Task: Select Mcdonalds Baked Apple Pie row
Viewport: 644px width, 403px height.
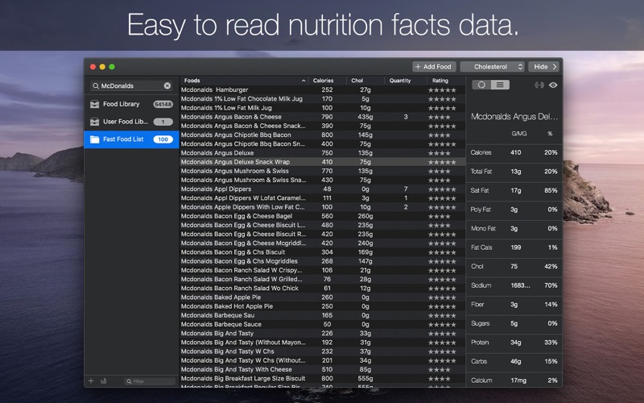Action: coord(323,297)
